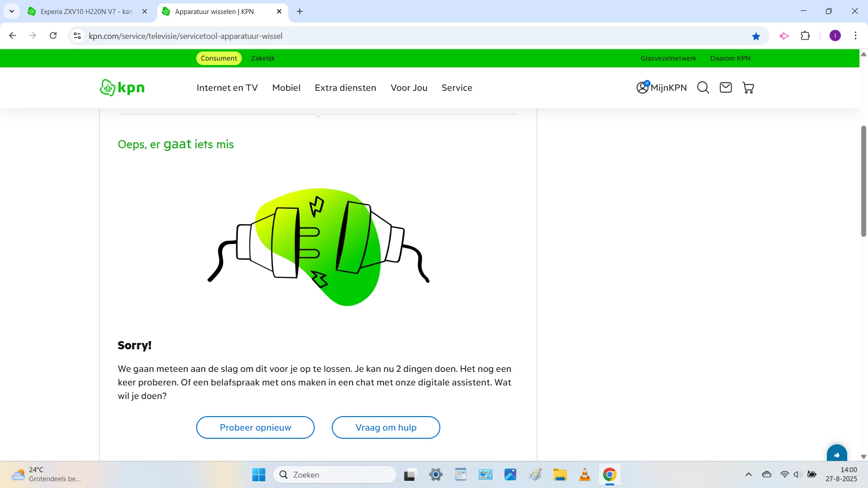Expand the Internet en TV menu
The image size is (868, 488).
point(227,88)
